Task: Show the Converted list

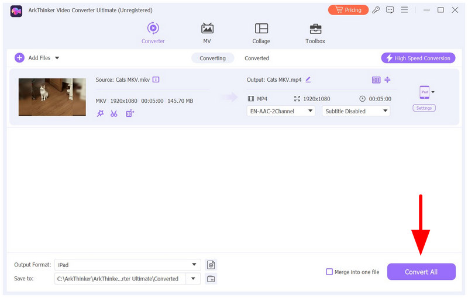Action: pos(257,58)
